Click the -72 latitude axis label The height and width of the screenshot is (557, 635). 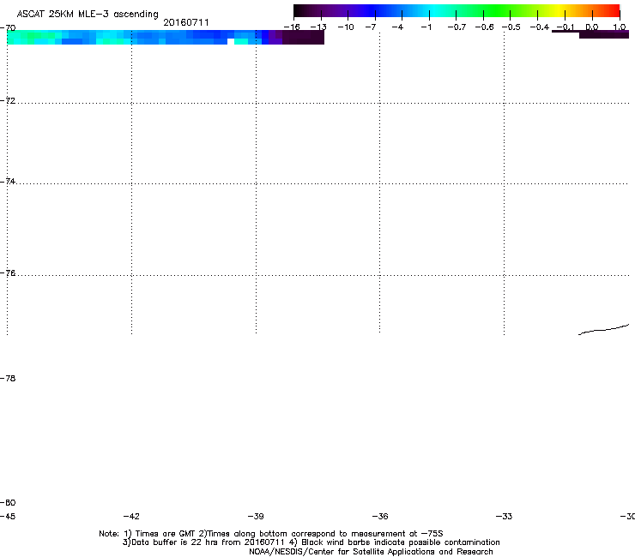pyautogui.click(x=8, y=100)
